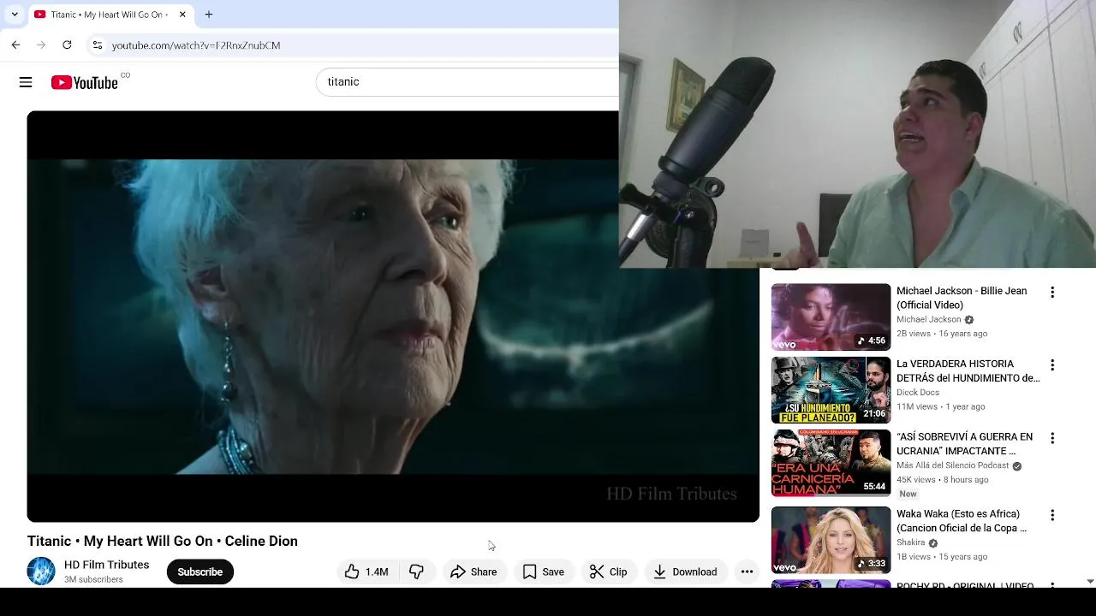Dislike the video with the thumbs-down icon
The width and height of the screenshot is (1096, 616).
pos(416,572)
